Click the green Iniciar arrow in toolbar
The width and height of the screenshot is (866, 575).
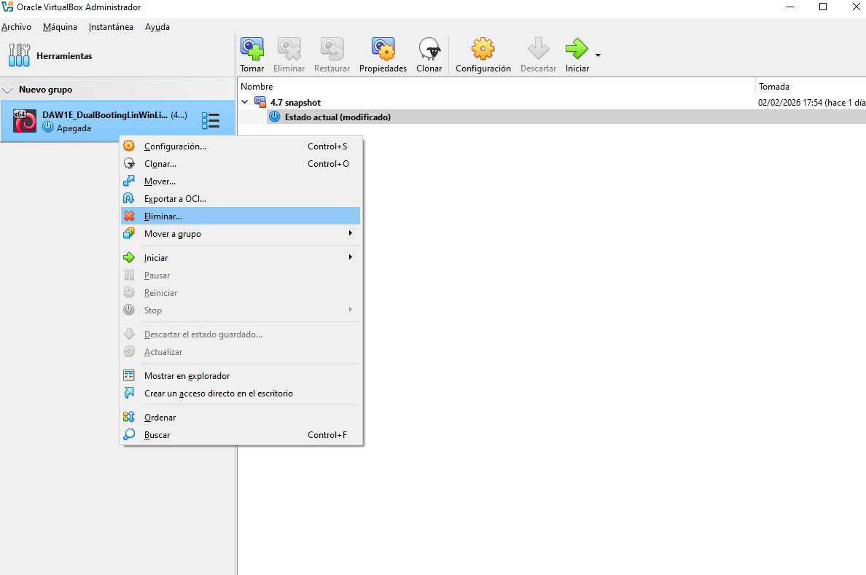[x=577, y=49]
